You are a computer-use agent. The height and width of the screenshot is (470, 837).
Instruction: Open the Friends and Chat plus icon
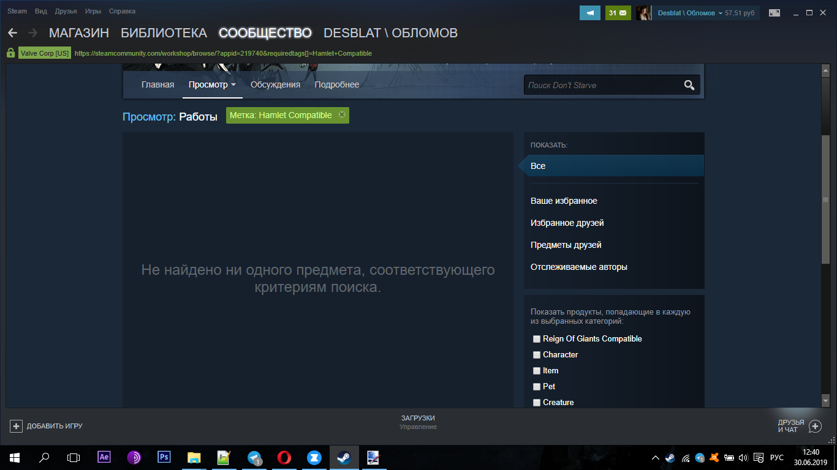tap(815, 426)
